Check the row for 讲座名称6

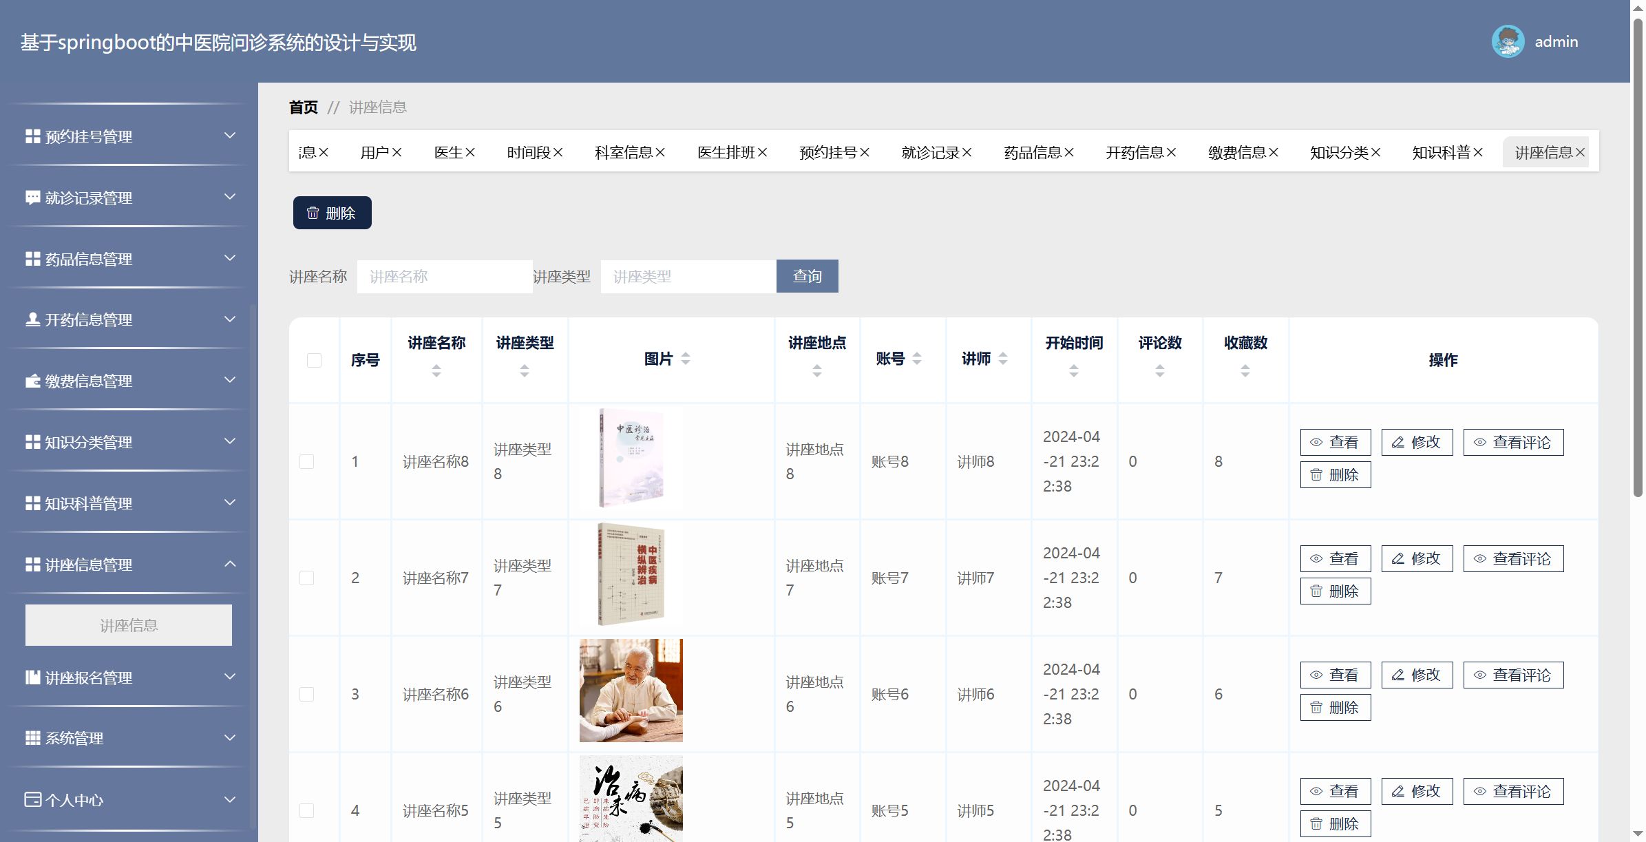(x=307, y=694)
